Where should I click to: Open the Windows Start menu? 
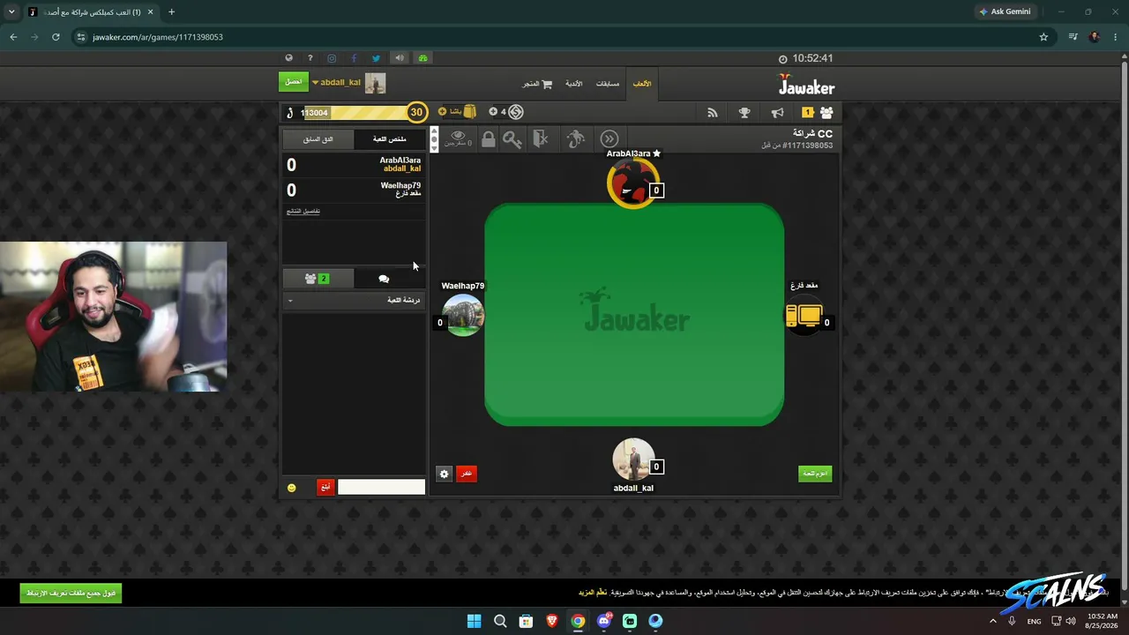pos(474,621)
